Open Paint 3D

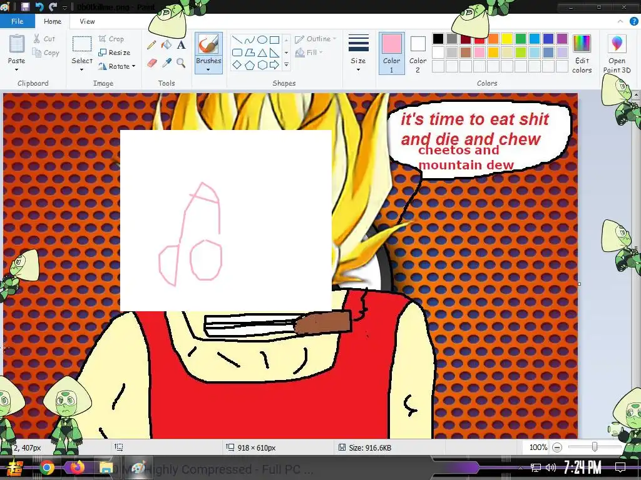tap(617, 54)
